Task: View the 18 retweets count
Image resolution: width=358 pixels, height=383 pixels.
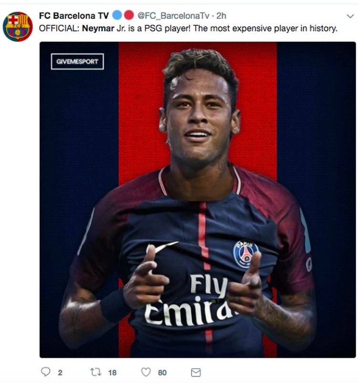Action: point(112,373)
